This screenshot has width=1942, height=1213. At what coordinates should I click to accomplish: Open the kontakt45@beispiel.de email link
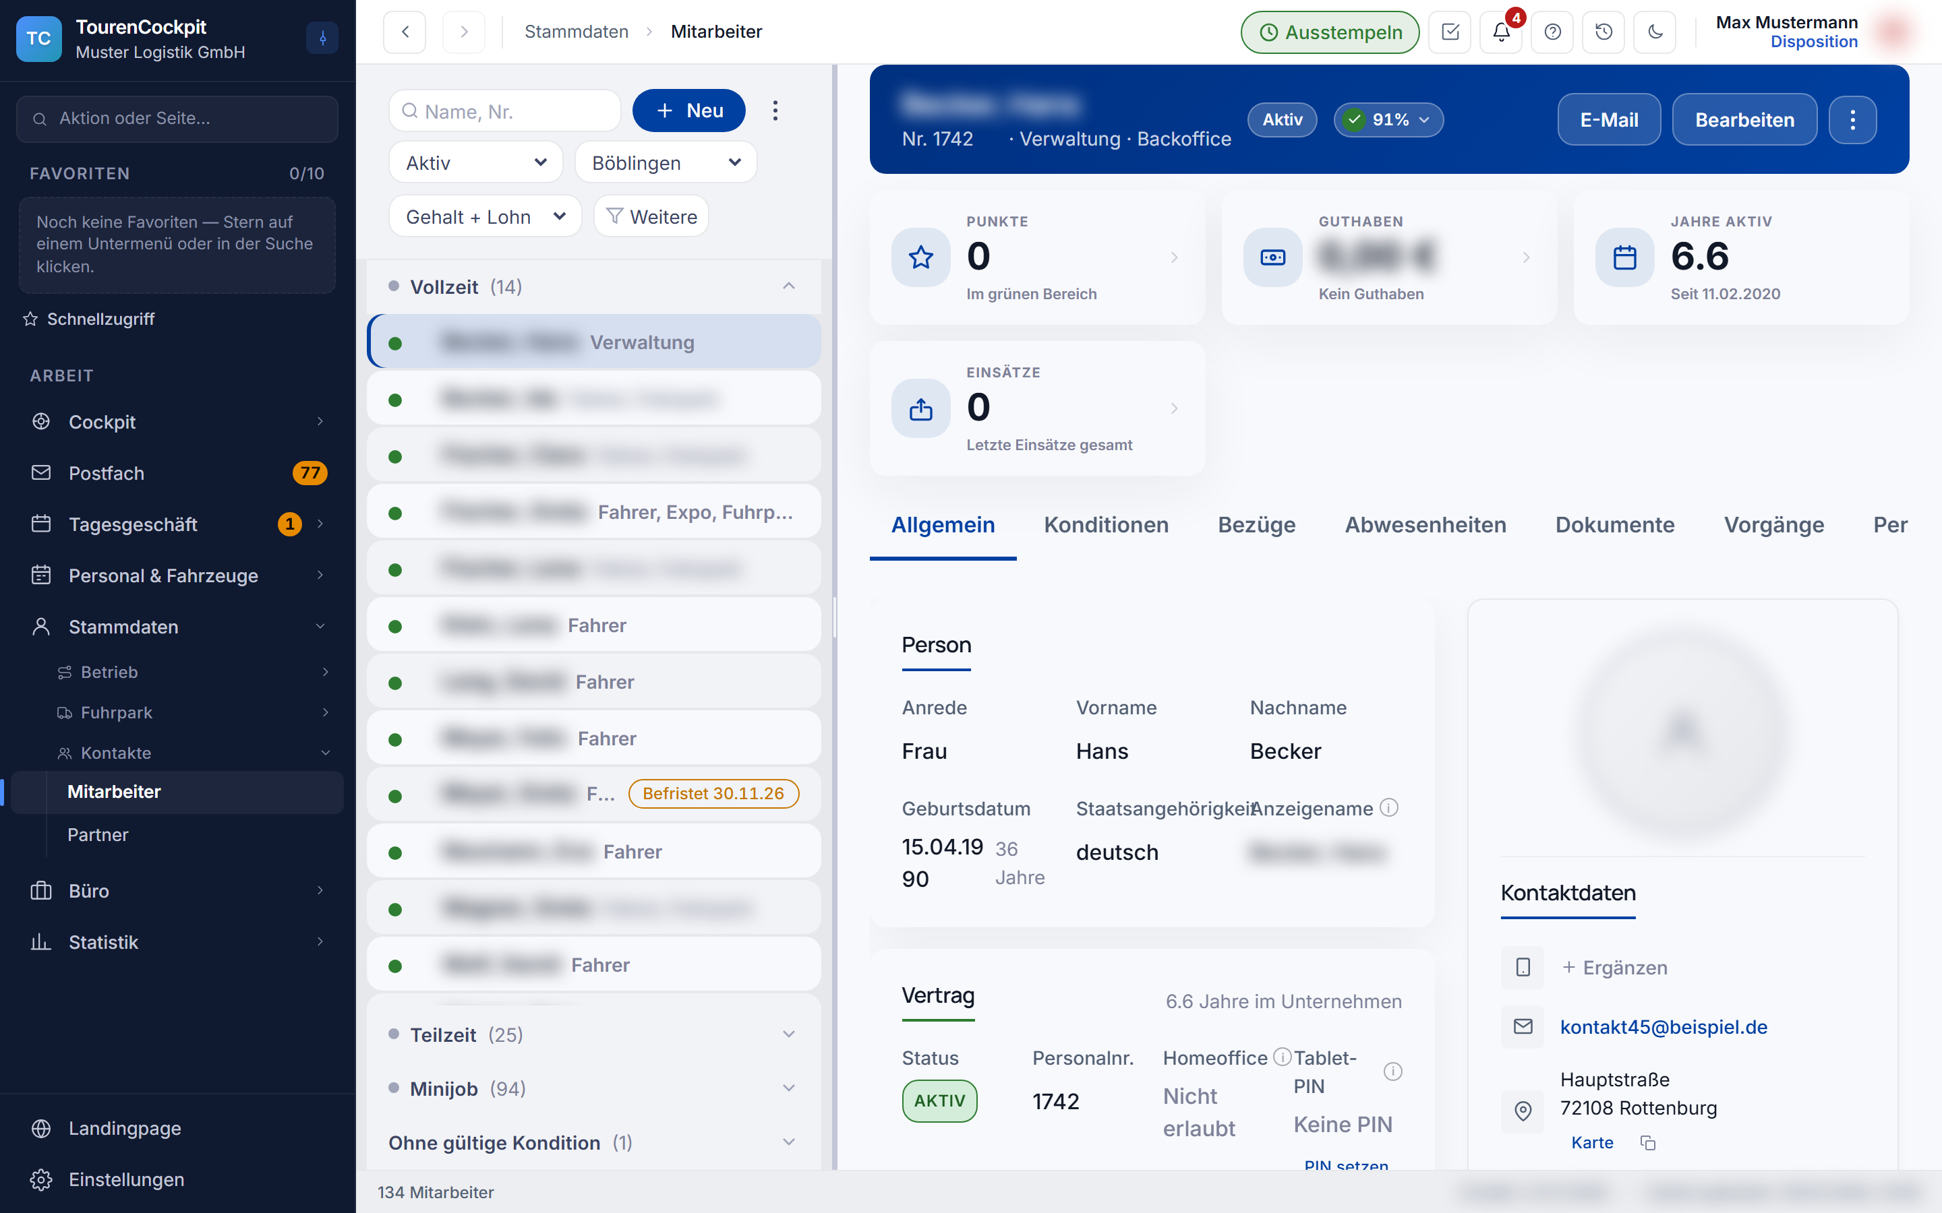[1664, 1027]
